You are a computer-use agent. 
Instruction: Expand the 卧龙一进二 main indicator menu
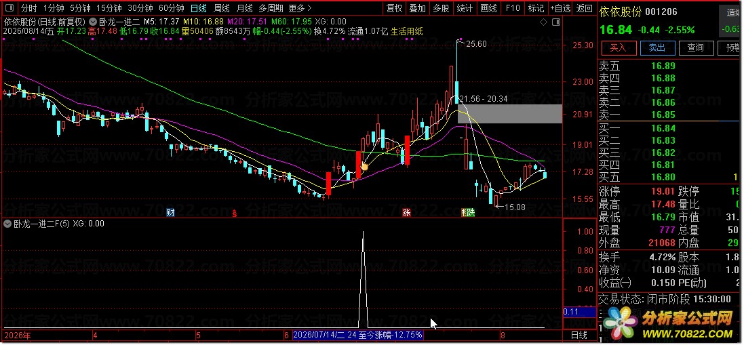pyautogui.click(x=94, y=21)
